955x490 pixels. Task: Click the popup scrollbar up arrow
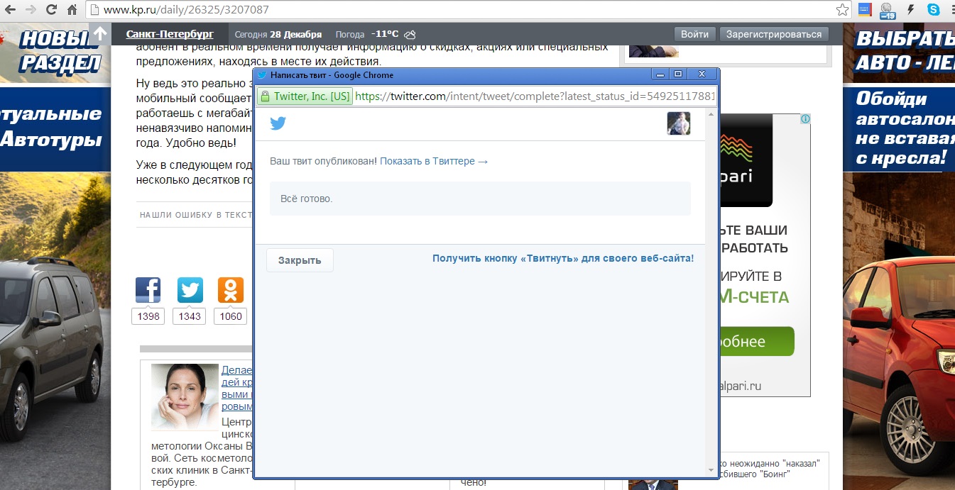click(x=711, y=114)
